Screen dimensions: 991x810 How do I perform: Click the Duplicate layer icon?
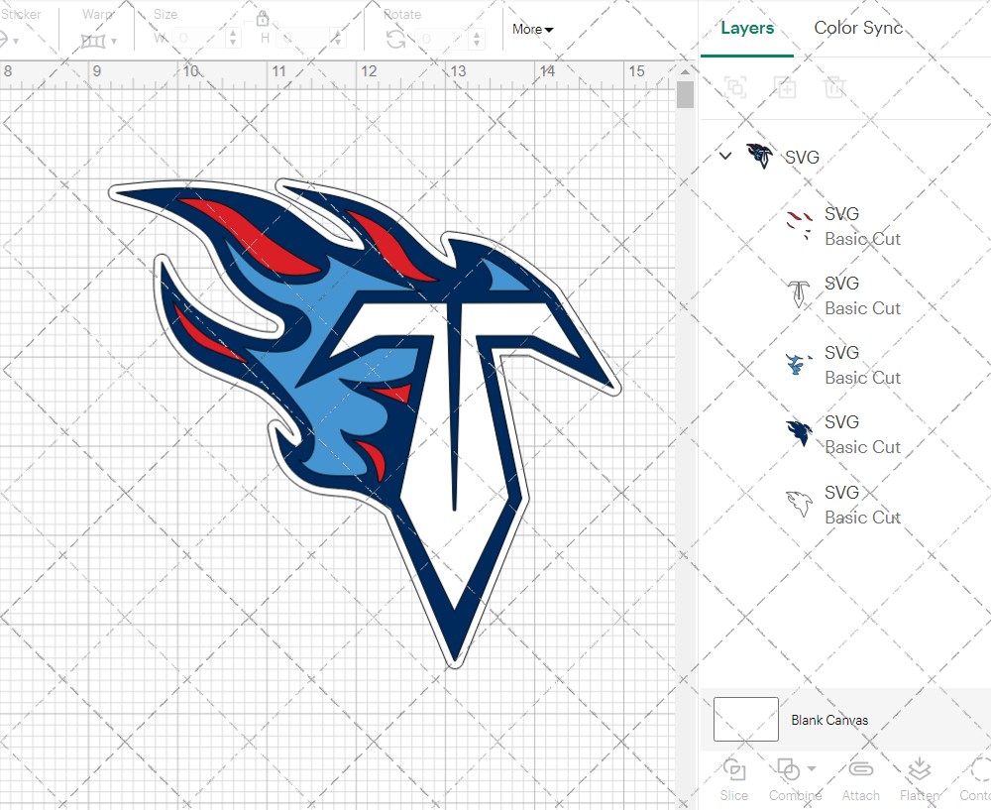click(785, 86)
